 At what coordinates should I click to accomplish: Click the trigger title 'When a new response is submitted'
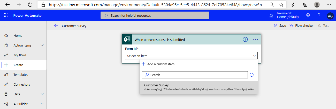pyautogui.click(x=160, y=40)
